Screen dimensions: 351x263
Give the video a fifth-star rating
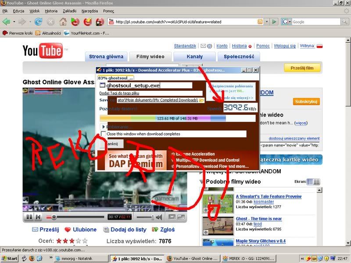point(85,241)
